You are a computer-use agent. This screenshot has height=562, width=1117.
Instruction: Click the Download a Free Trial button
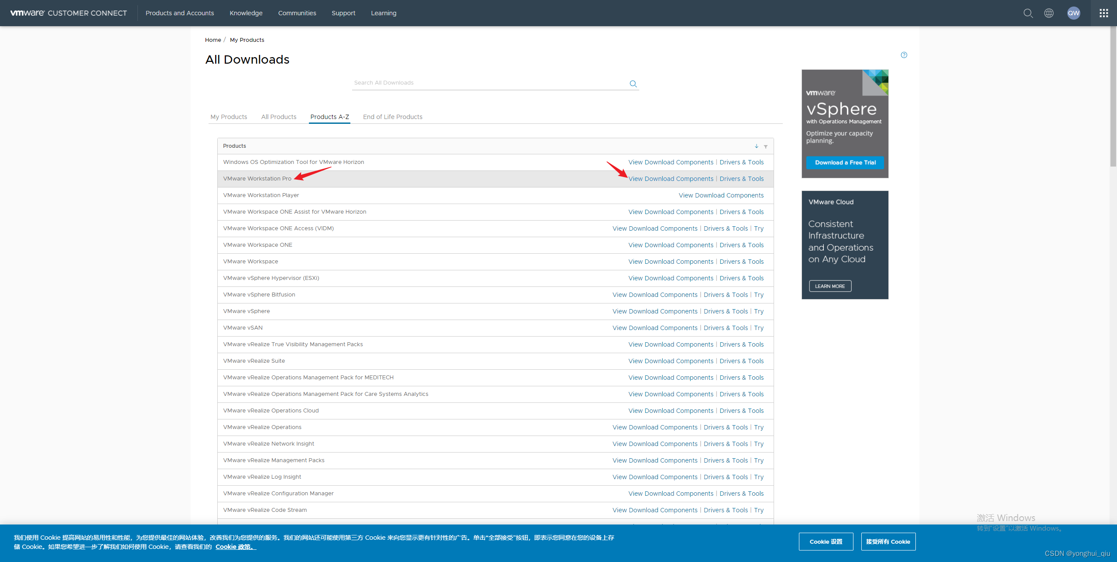(x=845, y=163)
